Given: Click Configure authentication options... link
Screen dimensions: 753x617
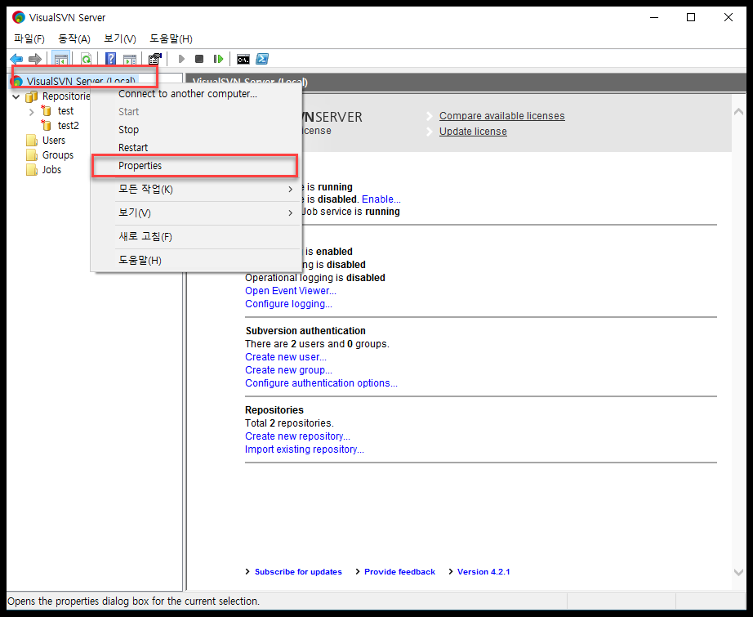Looking at the screenshot, I should tap(321, 383).
